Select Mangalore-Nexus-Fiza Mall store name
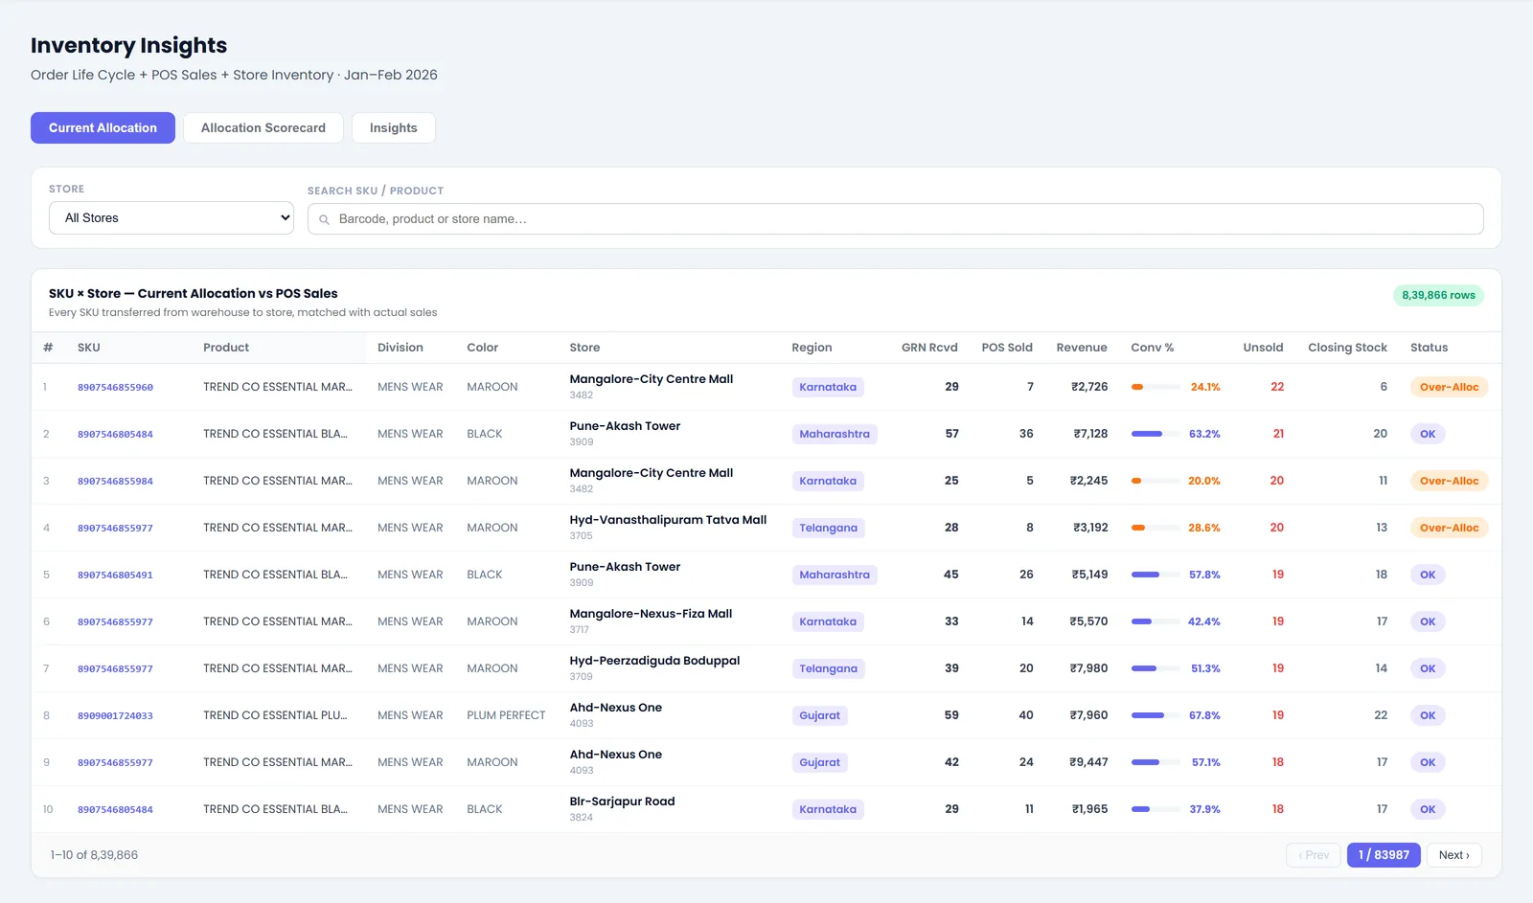The width and height of the screenshot is (1533, 903). coord(651,614)
